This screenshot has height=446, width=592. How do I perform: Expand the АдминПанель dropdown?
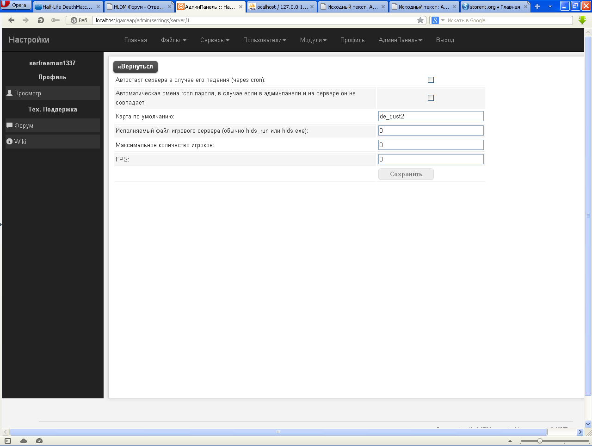click(400, 40)
